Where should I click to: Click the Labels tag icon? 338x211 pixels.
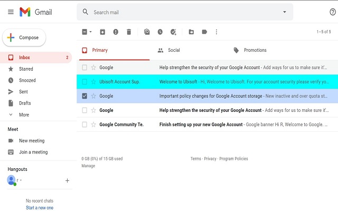pos(204,32)
